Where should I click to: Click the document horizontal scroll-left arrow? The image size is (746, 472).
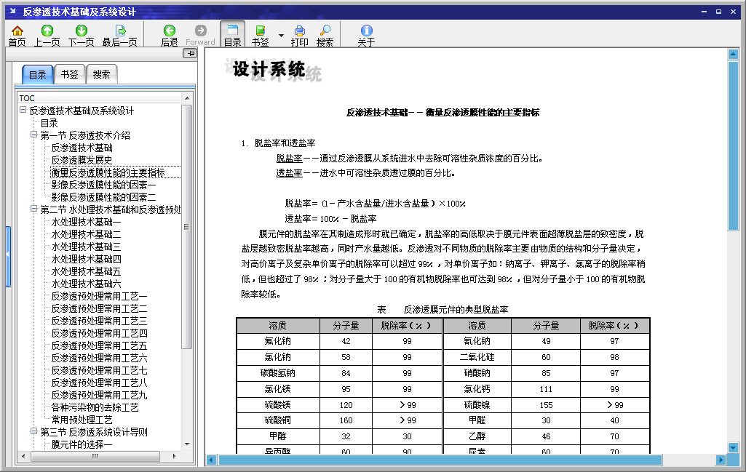[212, 460]
